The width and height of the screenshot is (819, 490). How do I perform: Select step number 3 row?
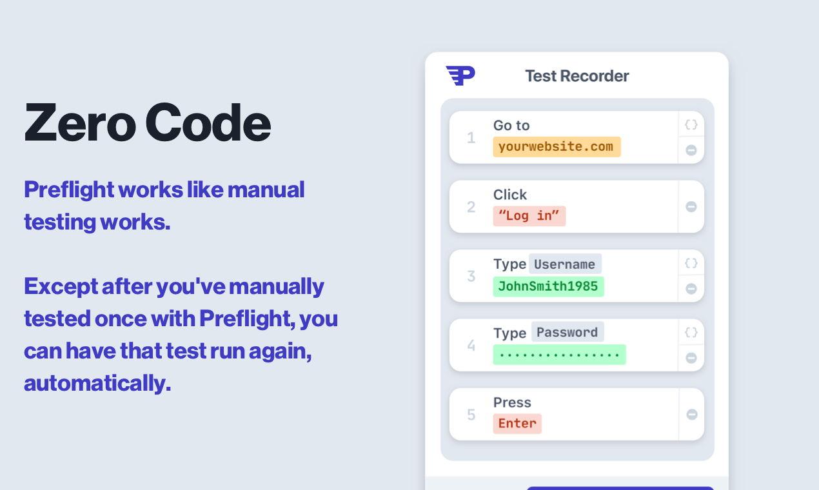pos(577,276)
